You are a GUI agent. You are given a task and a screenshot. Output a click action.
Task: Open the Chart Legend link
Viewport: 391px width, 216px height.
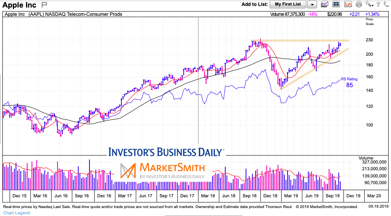[16, 213]
